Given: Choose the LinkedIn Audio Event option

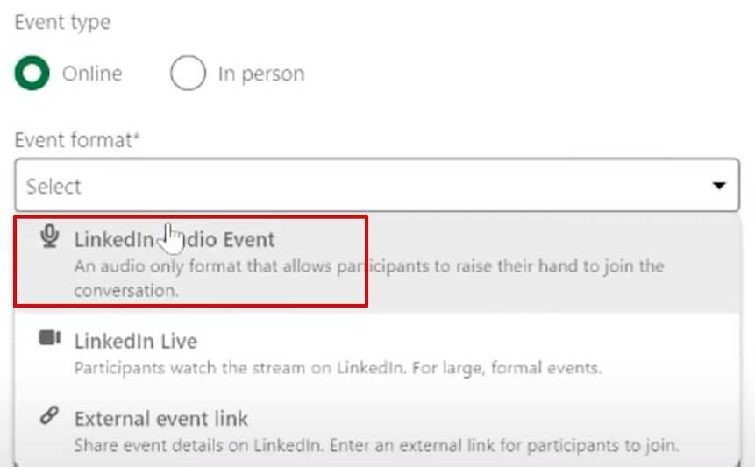Looking at the screenshot, I should 175,239.
